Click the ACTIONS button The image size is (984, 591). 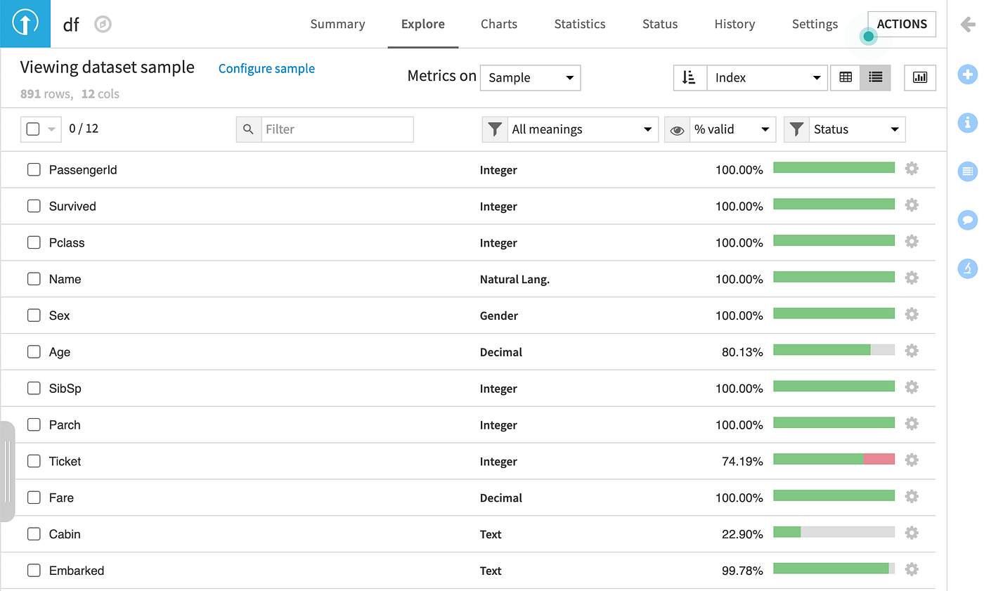(x=902, y=24)
